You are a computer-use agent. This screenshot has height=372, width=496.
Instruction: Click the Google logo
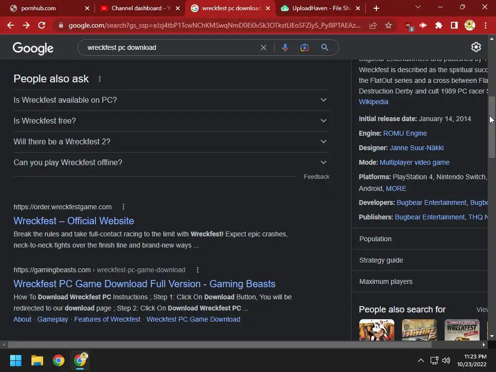coord(33,48)
